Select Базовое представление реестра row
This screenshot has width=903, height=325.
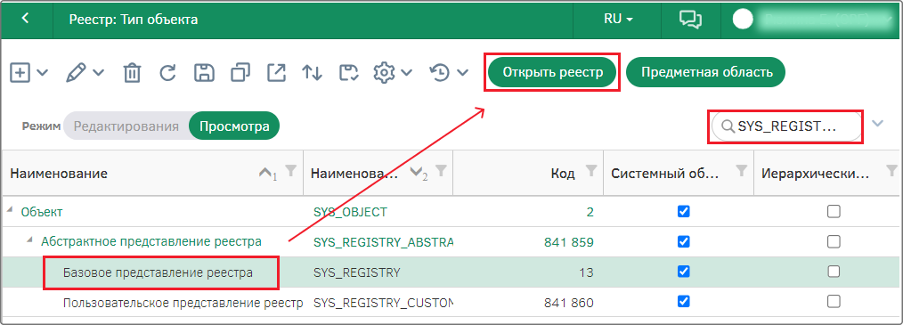click(451, 272)
